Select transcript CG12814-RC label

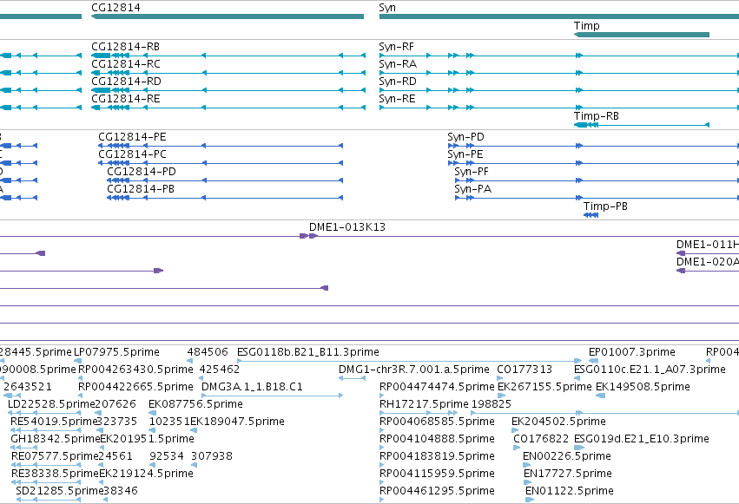point(126,64)
